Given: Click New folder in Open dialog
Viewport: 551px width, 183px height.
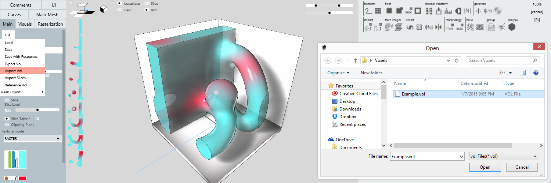Looking at the screenshot, I should [x=371, y=73].
